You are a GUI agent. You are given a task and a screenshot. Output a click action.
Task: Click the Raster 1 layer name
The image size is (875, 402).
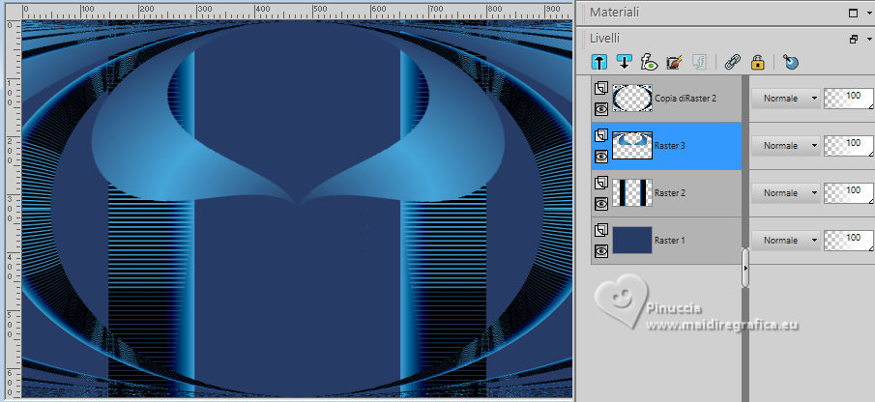click(x=670, y=241)
